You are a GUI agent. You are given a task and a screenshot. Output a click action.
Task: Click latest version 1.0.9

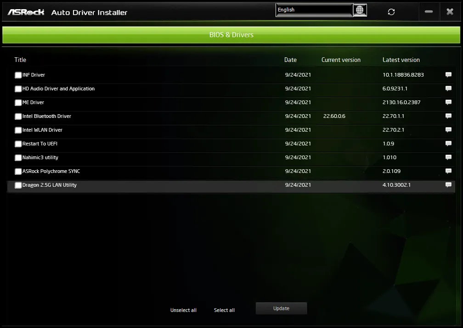click(x=388, y=144)
